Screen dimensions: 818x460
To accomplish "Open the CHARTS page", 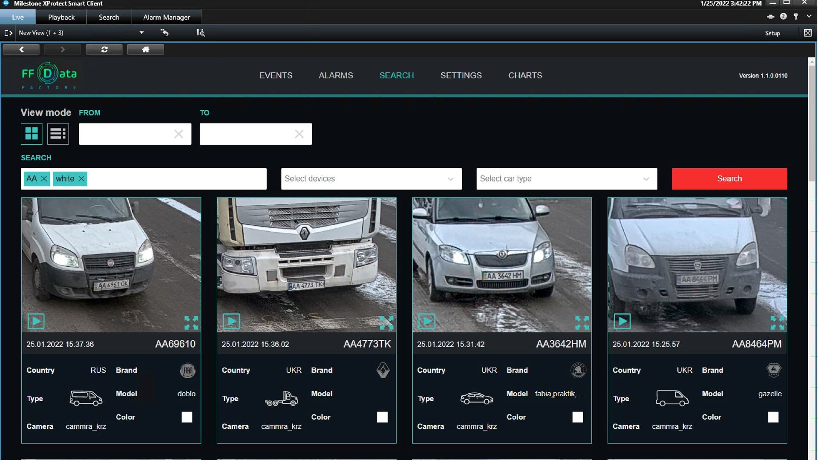I will point(525,75).
